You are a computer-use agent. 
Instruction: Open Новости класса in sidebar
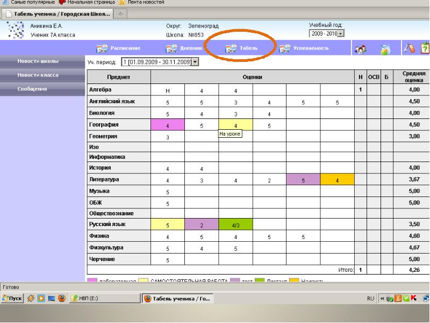[38, 75]
